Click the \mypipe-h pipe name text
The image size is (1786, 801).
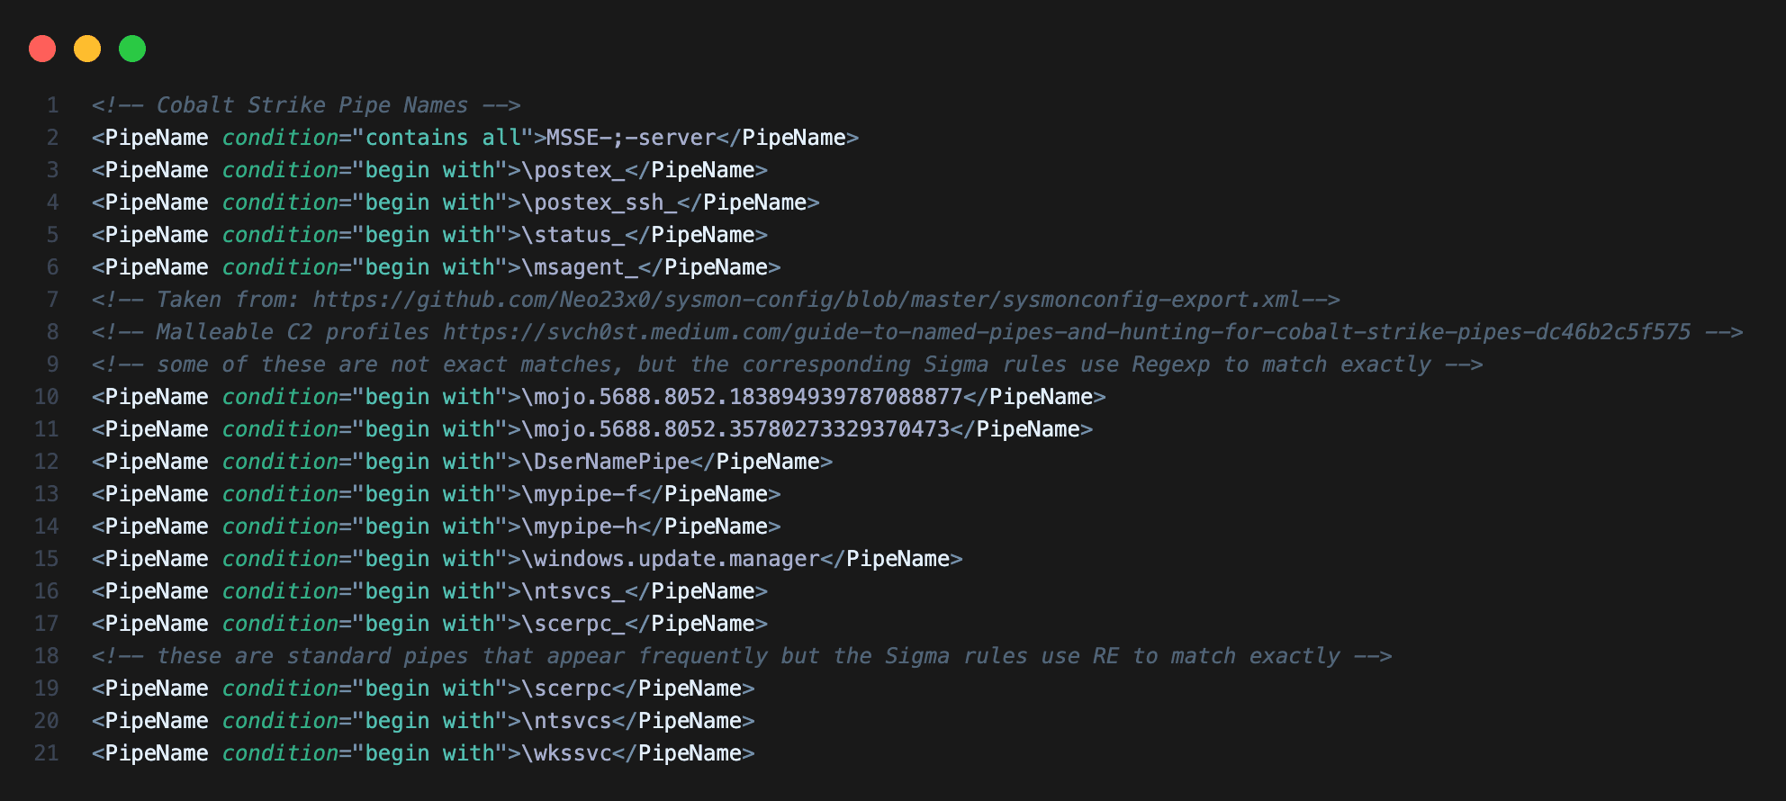pos(579,526)
